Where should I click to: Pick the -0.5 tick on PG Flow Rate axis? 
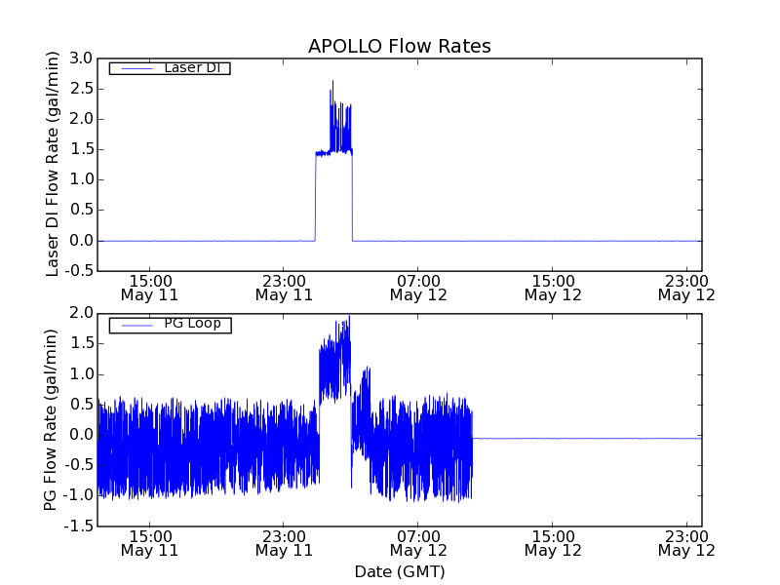tap(79, 466)
